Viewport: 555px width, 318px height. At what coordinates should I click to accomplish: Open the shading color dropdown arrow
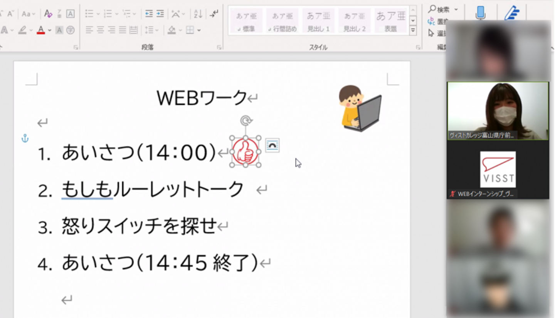(180, 30)
